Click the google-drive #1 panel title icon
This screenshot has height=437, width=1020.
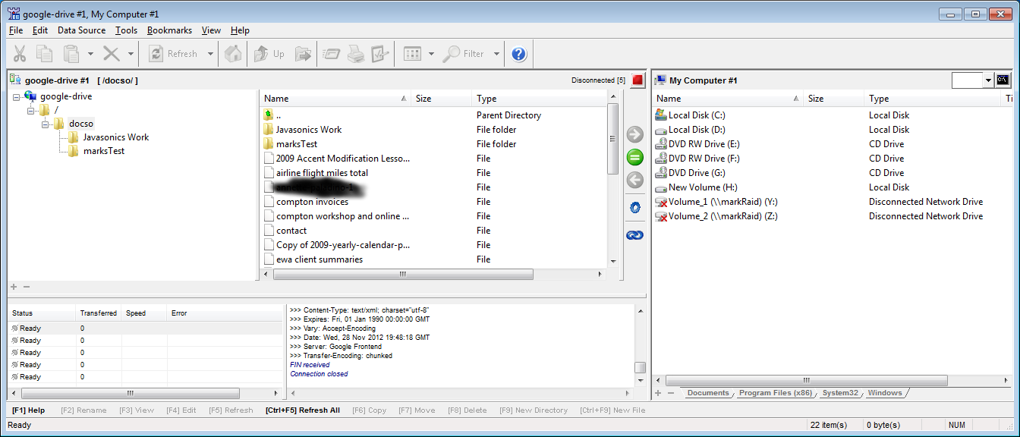pyautogui.click(x=16, y=80)
